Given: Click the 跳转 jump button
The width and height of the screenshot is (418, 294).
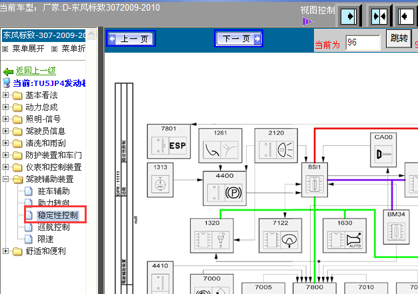Looking at the screenshot, I should coord(399,39).
